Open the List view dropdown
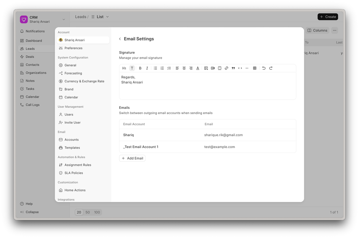Screen dimensions: 359x238 pyautogui.click(x=100, y=17)
